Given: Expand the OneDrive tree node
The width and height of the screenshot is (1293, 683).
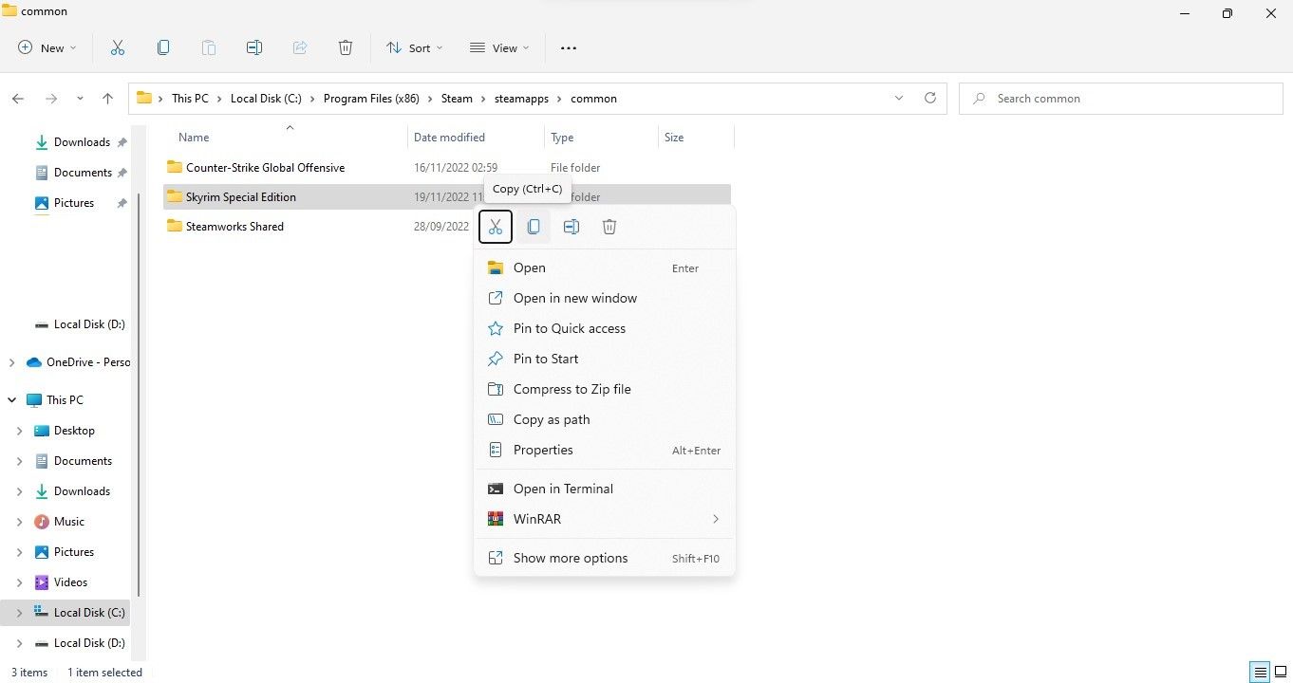Looking at the screenshot, I should click(11, 362).
